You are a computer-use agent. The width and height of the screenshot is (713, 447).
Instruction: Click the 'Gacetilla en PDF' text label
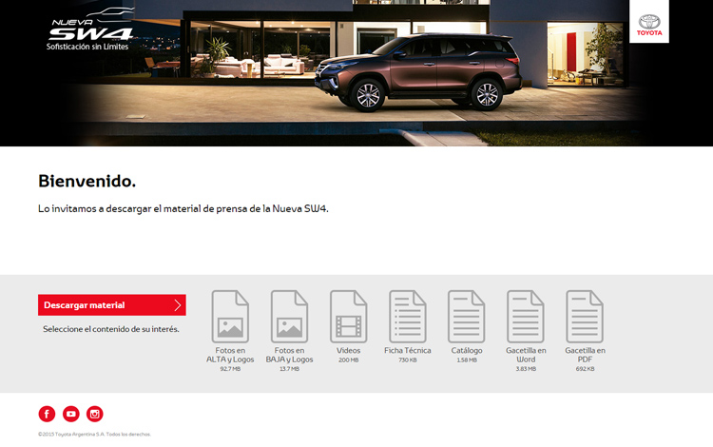click(585, 355)
